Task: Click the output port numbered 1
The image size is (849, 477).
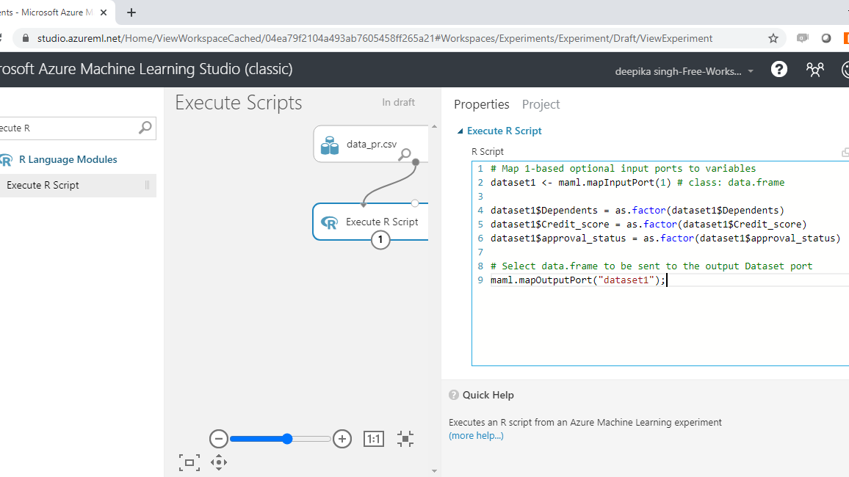Action: [x=380, y=239]
